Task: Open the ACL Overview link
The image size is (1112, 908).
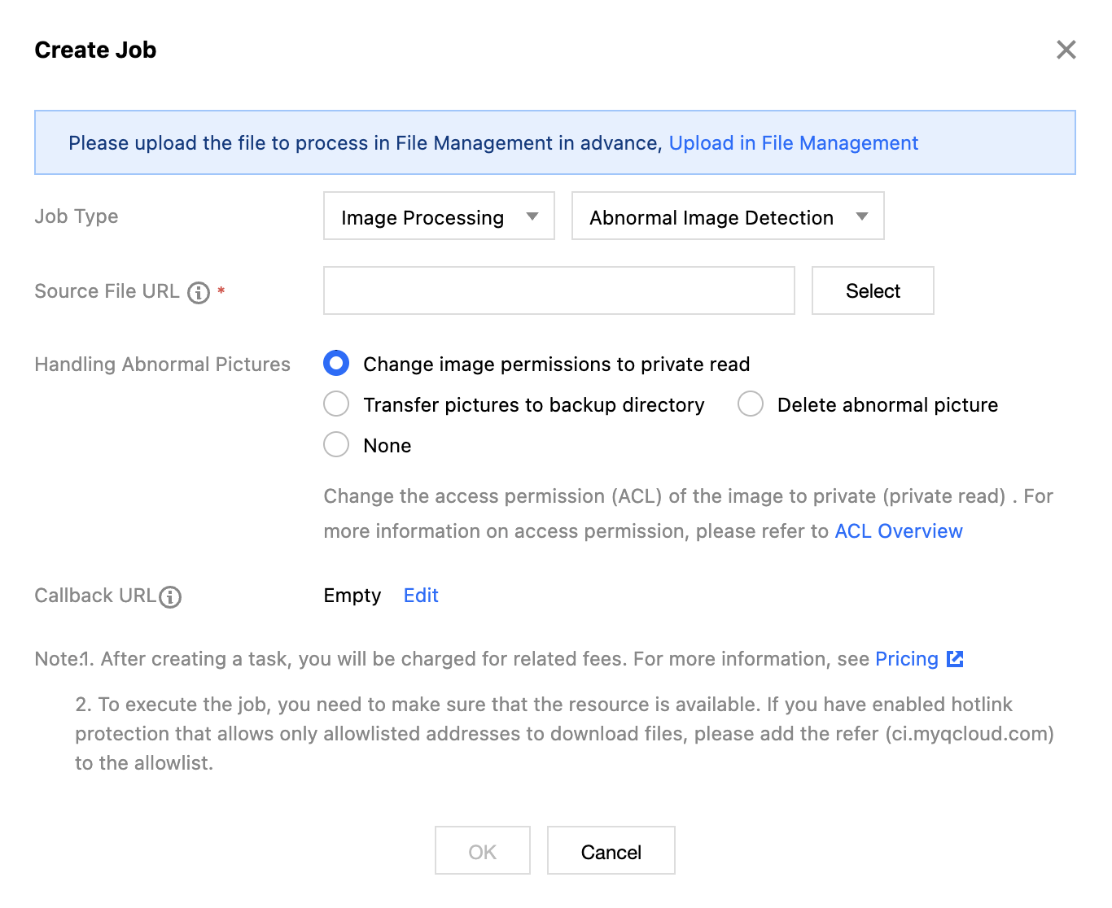Action: (898, 531)
